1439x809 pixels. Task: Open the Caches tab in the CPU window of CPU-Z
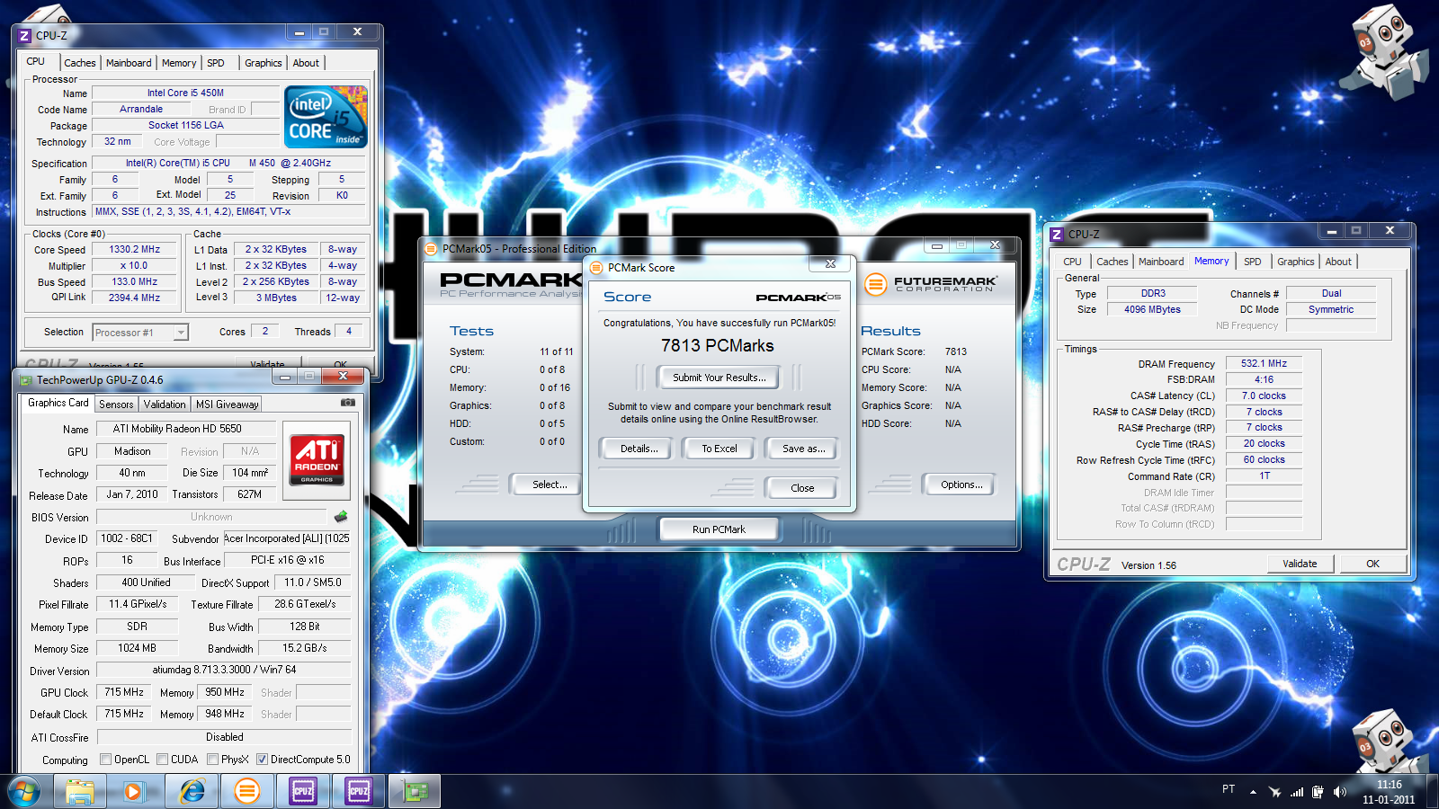79,63
